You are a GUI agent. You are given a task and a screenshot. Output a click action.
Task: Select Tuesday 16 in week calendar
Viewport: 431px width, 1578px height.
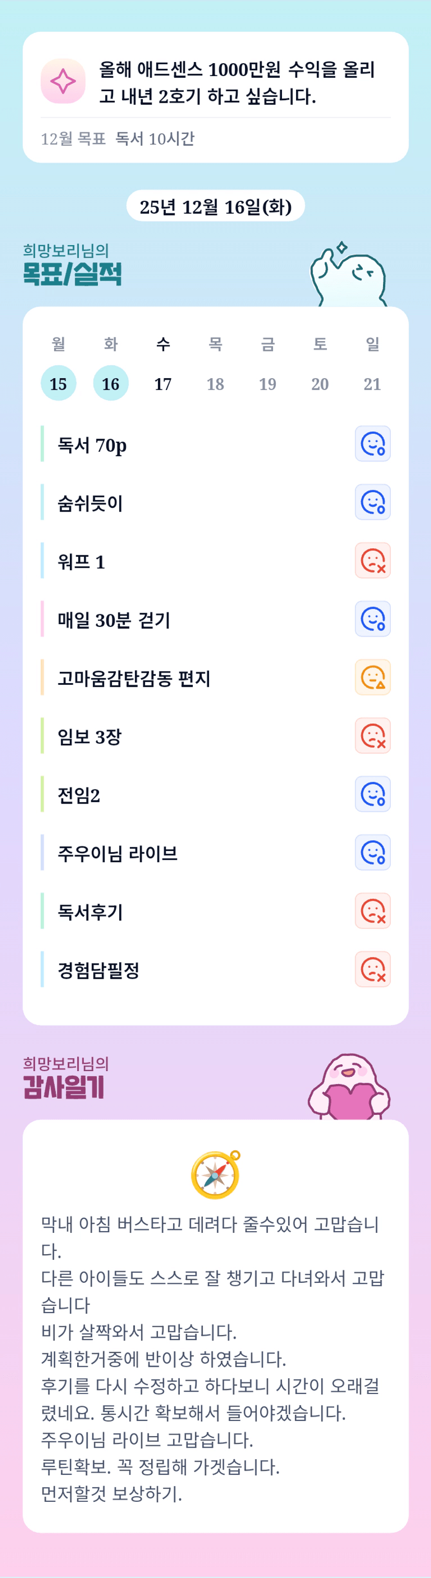111,383
